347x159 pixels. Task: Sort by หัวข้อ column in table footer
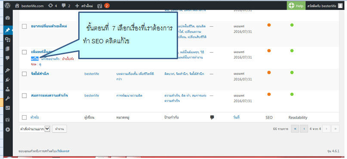(x=35, y=117)
